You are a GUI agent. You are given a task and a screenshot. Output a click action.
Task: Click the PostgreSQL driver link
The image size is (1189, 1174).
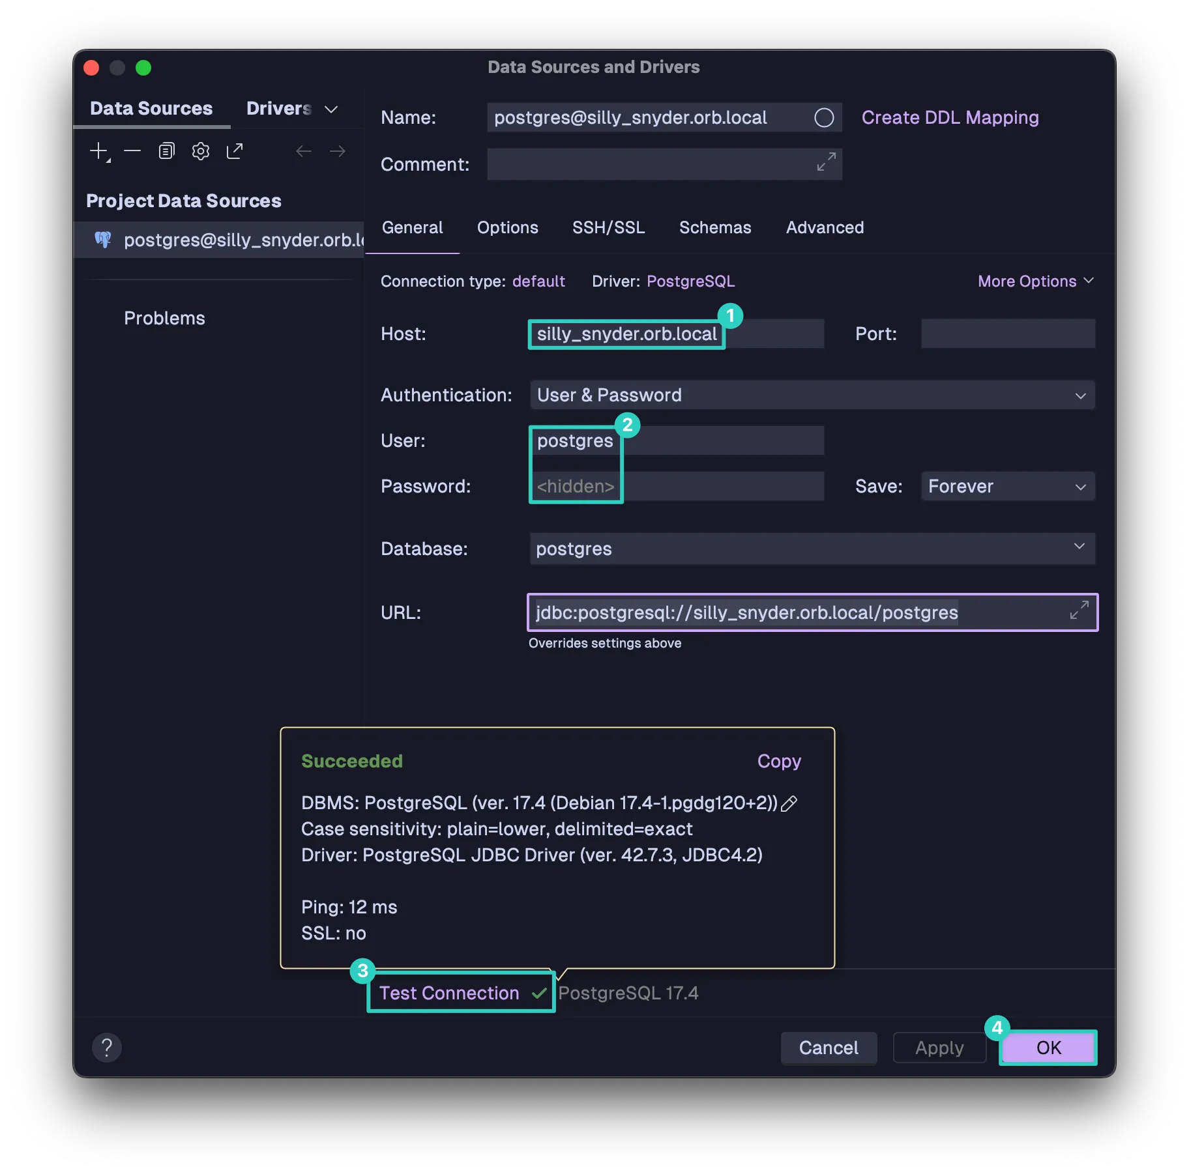pyautogui.click(x=690, y=281)
